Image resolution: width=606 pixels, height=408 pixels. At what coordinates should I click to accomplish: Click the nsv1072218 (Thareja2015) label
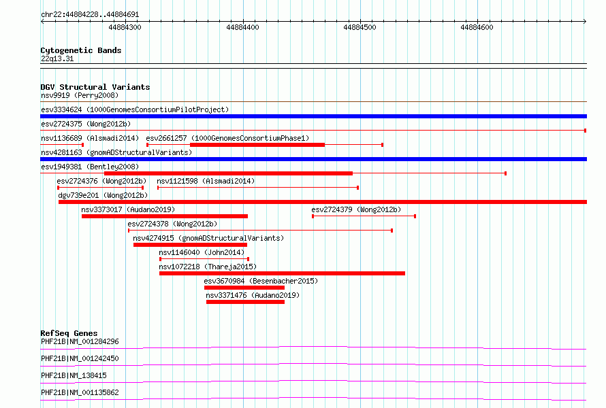point(208,267)
